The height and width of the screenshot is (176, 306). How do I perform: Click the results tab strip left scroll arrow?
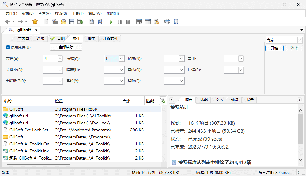[172, 100]
